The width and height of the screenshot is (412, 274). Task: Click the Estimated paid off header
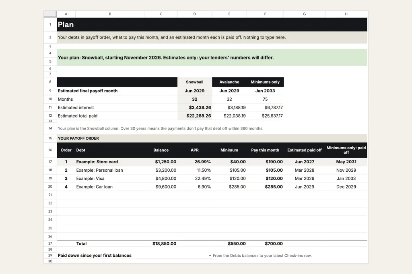pyautogui.click(x=305, y=150)
